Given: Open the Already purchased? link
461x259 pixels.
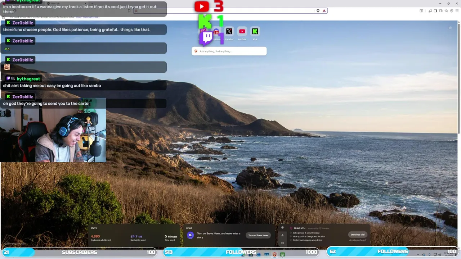Looking at the screenshot, I should coord(357,240).
